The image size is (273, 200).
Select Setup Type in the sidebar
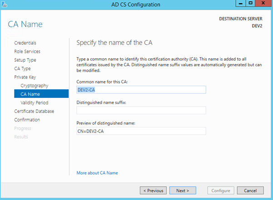pos(25,60)
